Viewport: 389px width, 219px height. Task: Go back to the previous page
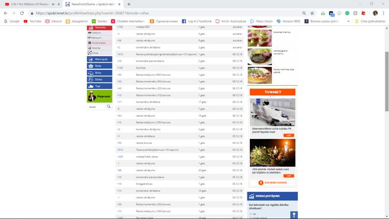pyautogui.click(x=6, y=13)
